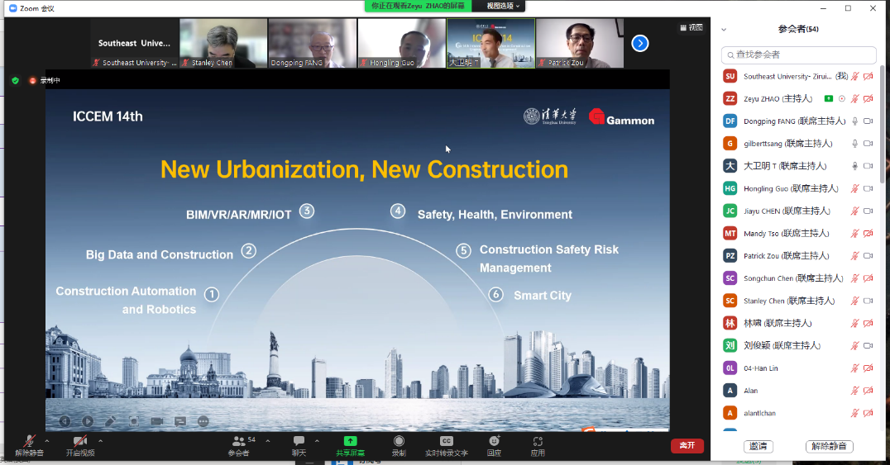Click muted mic icon for Stanley Chen
Screen dimensions: 890x465
coord(854,301)
